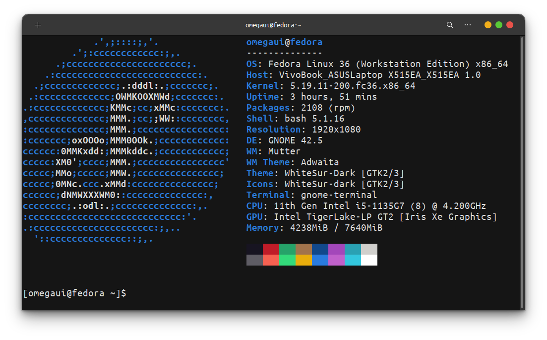547x340 pixels.
Task: Open the terminal search magnifier
Action: (450, 25)
